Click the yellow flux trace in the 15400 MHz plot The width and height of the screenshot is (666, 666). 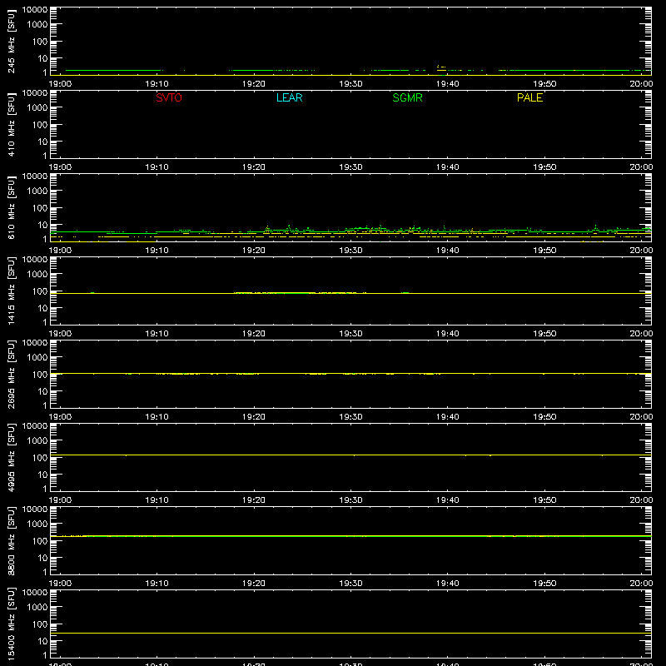(x=350, y=634)
